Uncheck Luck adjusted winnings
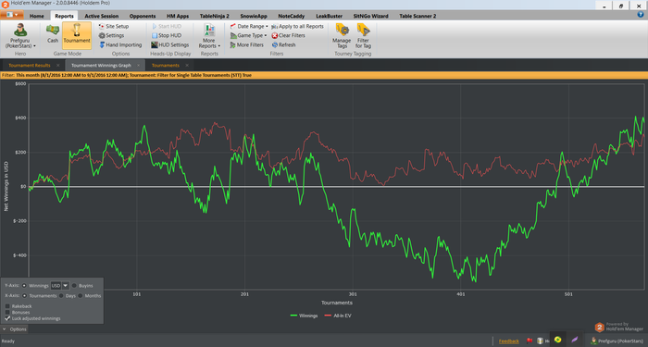 pos(7,318)
